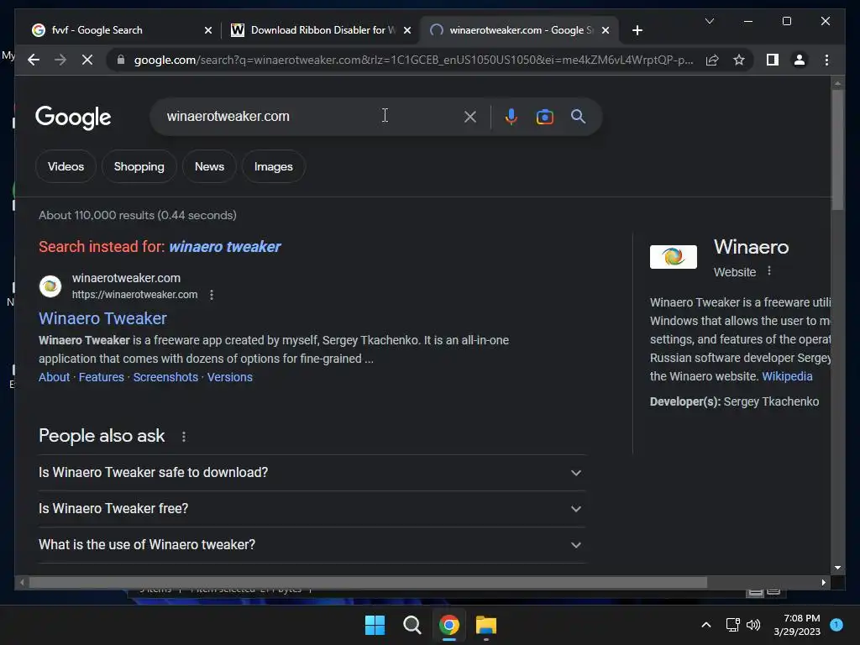Open Winaero knowledge panel options
The height and width of the screenshot is (645, 860).
[x=769, y=271]
